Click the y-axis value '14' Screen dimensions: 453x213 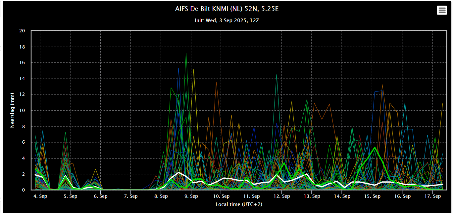[22, 79]
